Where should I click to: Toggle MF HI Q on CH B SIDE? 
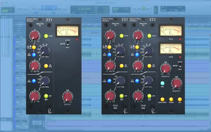pyautogui.click(x=149, y=66)
